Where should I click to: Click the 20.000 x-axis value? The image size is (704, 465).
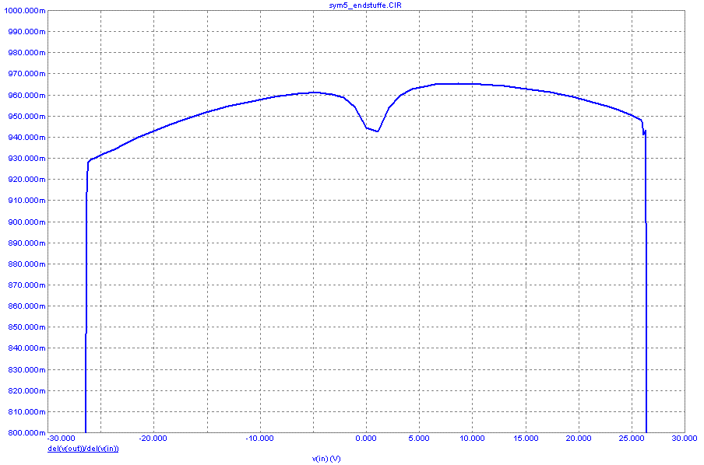point(579,439)
